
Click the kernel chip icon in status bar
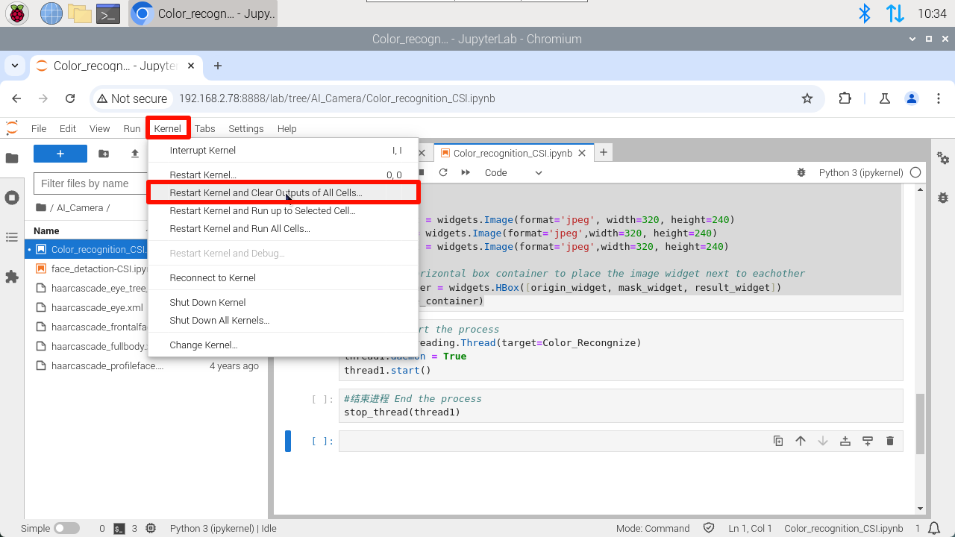click(x=151, y=528)
